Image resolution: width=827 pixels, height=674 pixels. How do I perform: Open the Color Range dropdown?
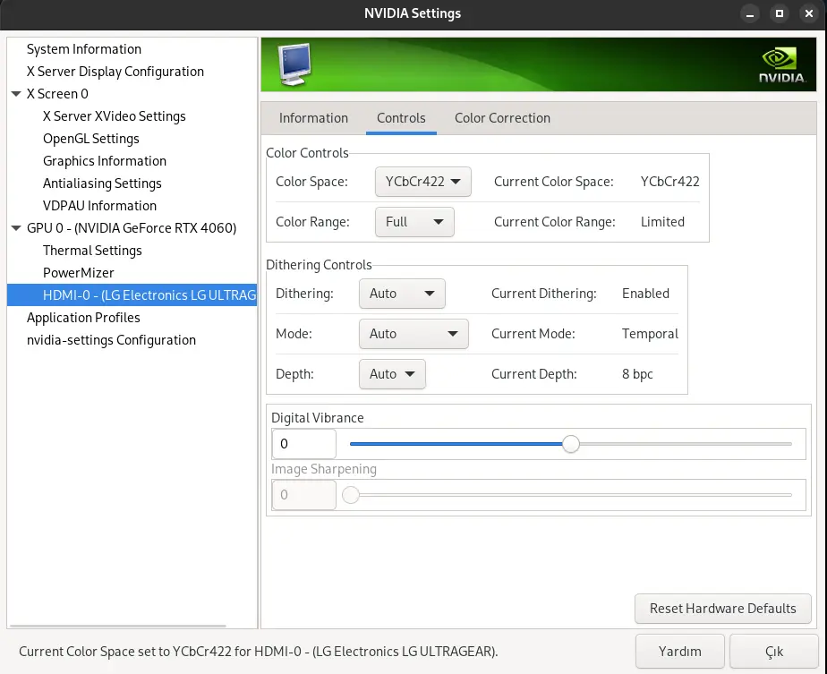(414, 222)
